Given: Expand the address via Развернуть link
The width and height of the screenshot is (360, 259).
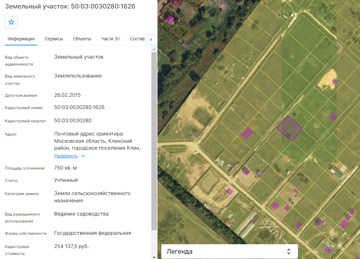Looking at the screenshot, I should (x=66, y=156).
